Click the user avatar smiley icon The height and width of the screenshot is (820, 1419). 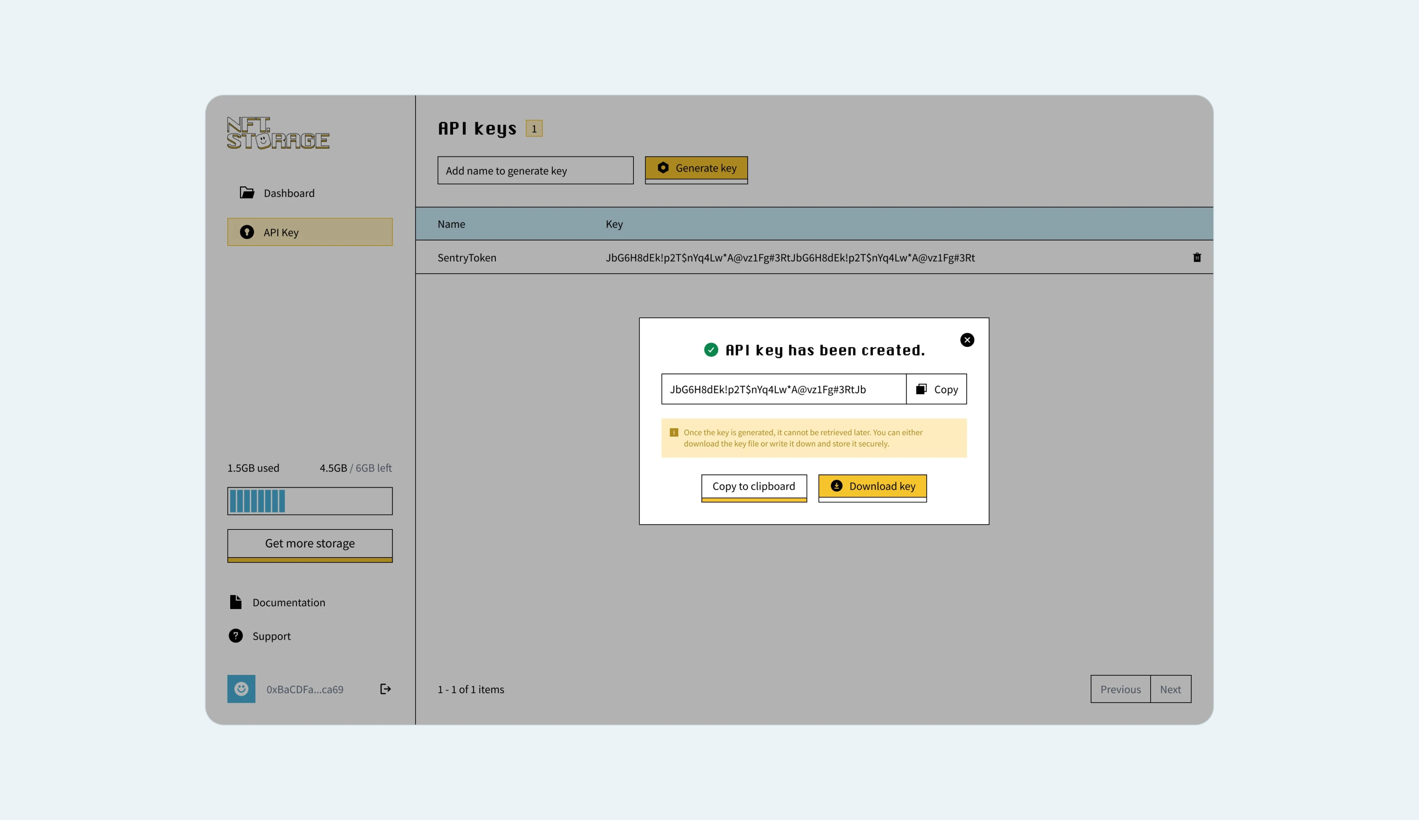click(241, 689)
